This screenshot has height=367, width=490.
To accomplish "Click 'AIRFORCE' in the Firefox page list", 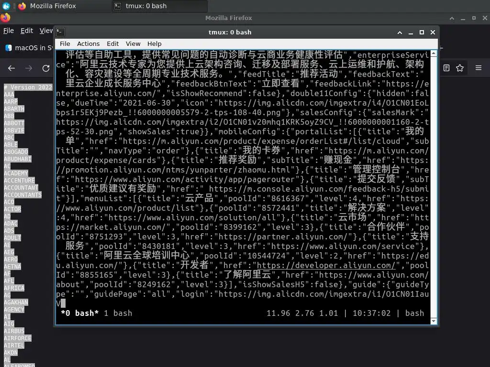I will tap(18, 338).
